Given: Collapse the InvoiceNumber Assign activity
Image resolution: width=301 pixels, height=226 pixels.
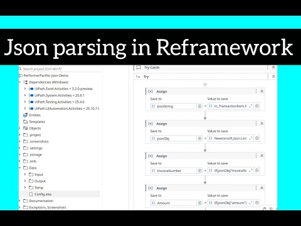Looking at the screenshot, I should (x=261, y=156).
